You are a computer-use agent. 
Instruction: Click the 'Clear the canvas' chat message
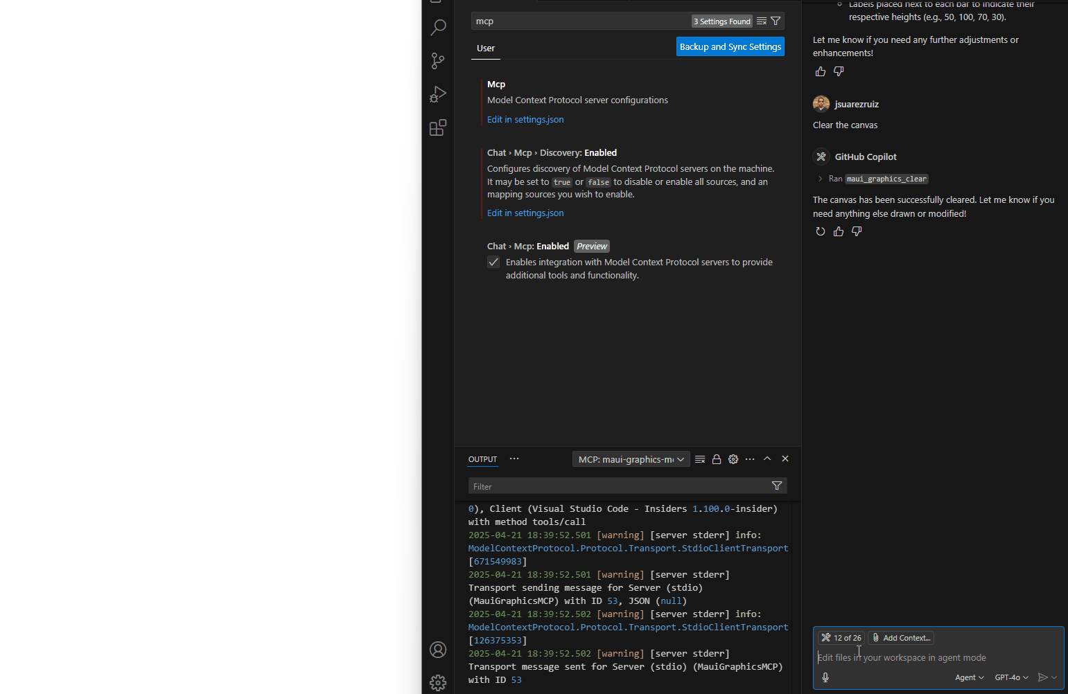pyautogui.click(x=845, y=125)
